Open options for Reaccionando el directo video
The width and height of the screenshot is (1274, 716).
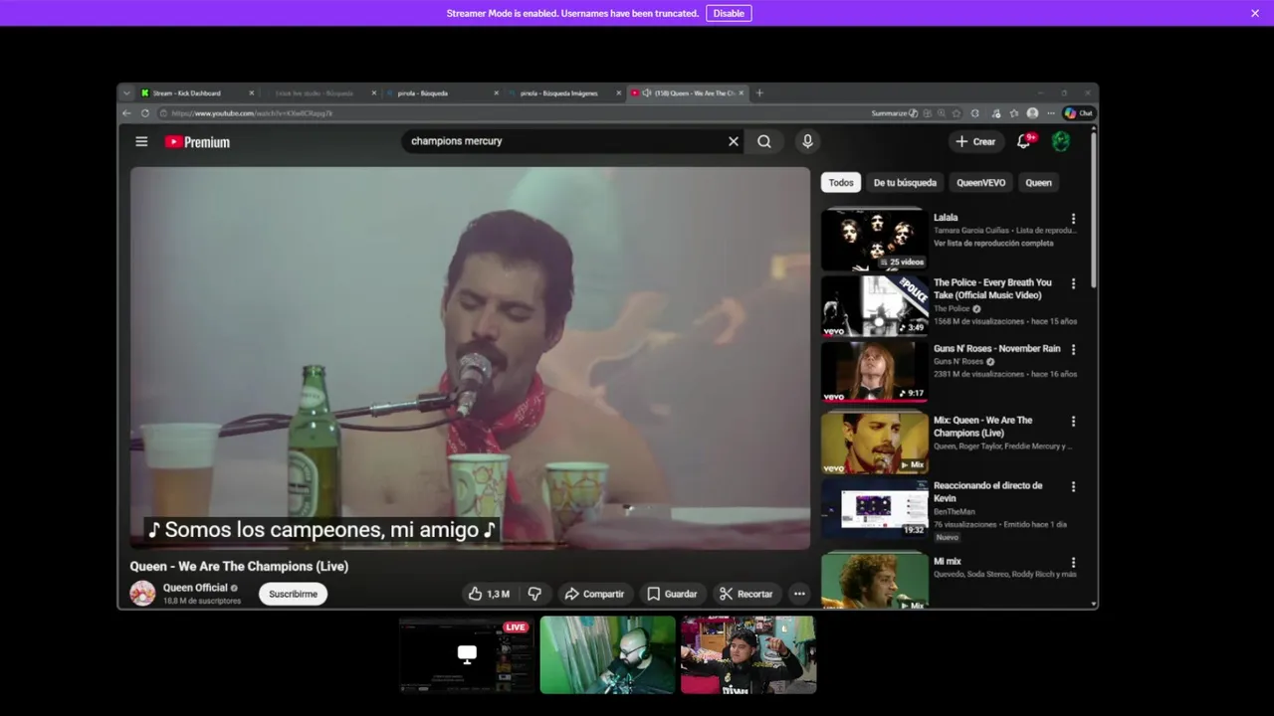point(1073,487)
